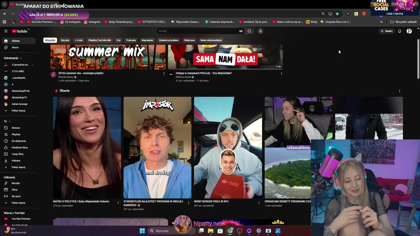Open AbstrachujePLUS subscription channel
This screenshot has width=420, height=236.
click(x=19, y=91)
